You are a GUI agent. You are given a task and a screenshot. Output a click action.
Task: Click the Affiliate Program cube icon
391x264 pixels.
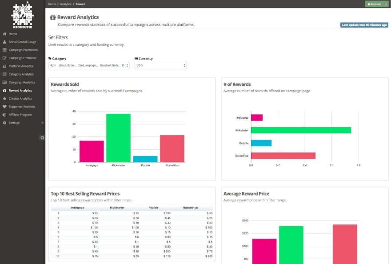(x=4, y=115)
